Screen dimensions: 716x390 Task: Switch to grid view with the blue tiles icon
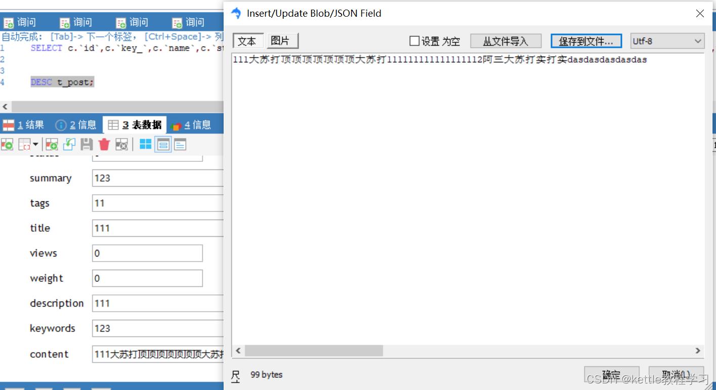click(x=146, y=145)
